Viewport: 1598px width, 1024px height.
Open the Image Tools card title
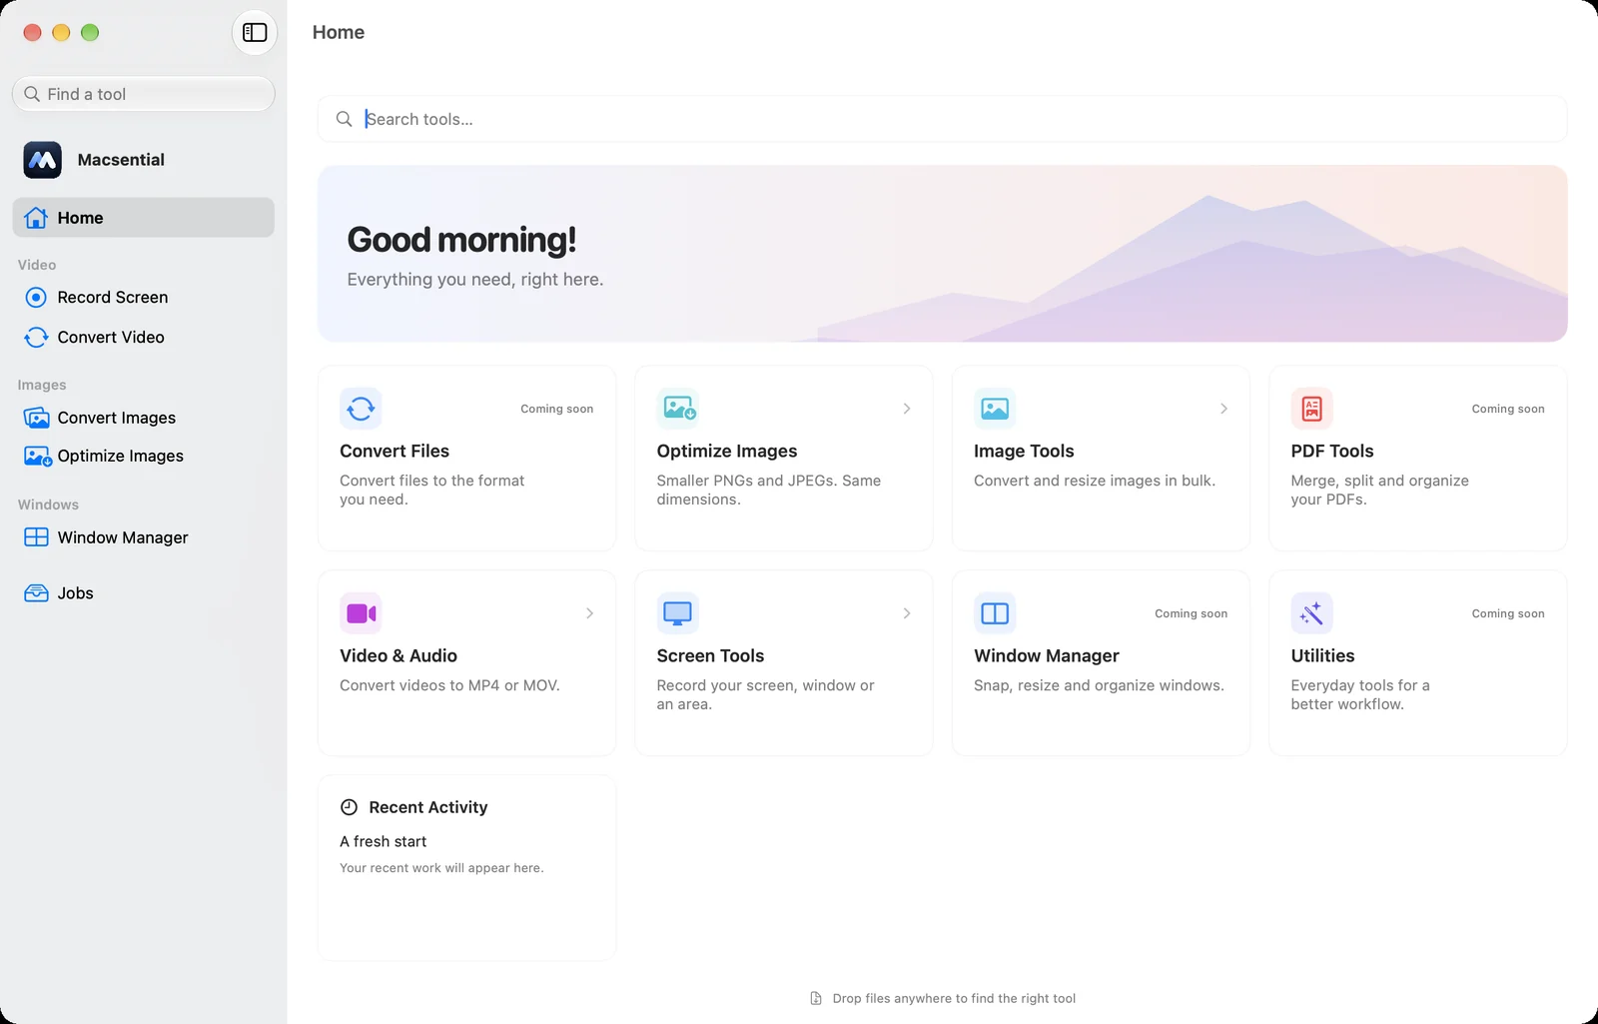(1024, 452)
